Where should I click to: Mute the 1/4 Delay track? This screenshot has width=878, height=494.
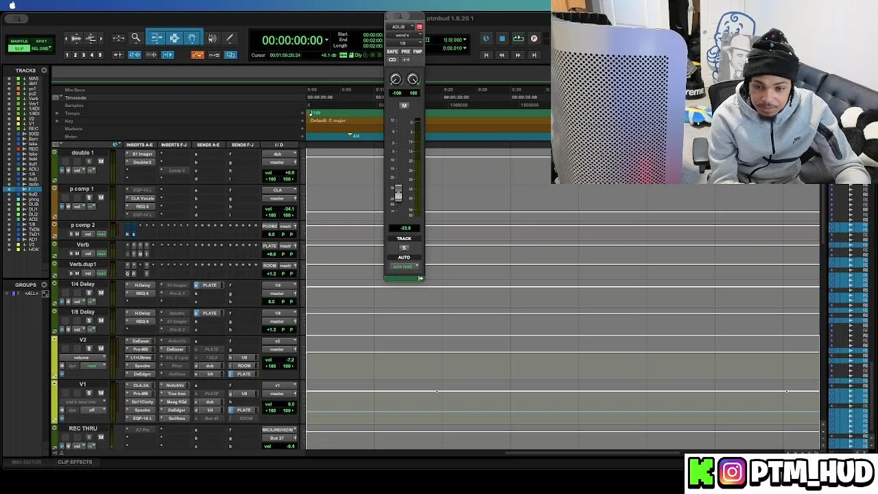[x=101, y=293]
